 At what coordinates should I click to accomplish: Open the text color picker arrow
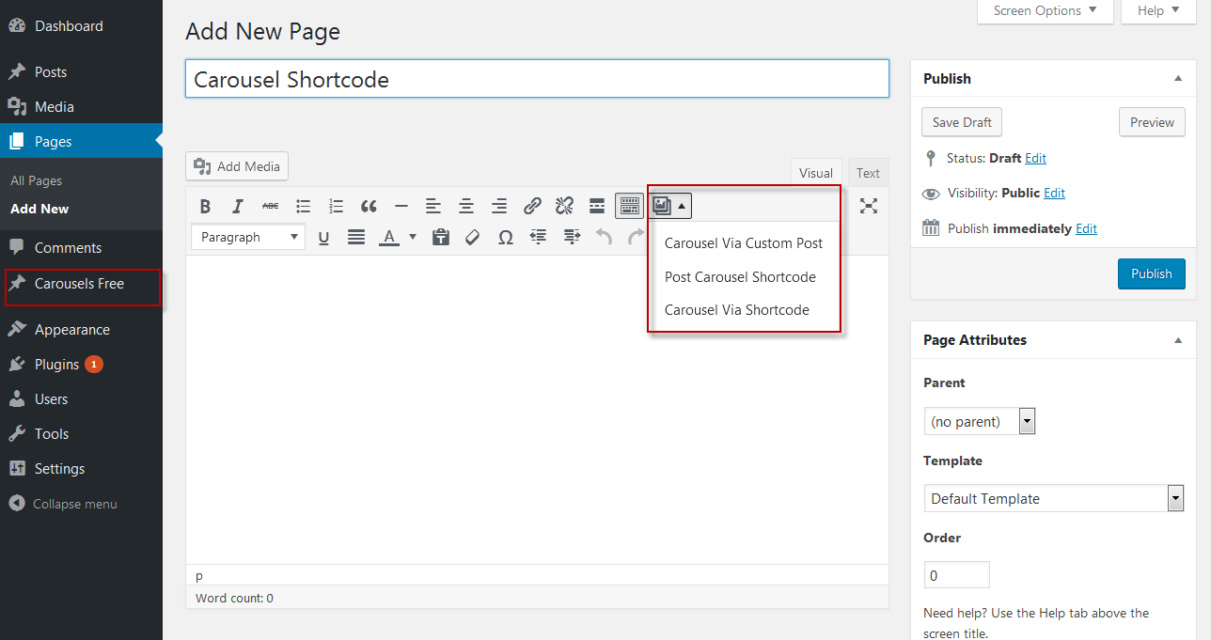point(413,237)
